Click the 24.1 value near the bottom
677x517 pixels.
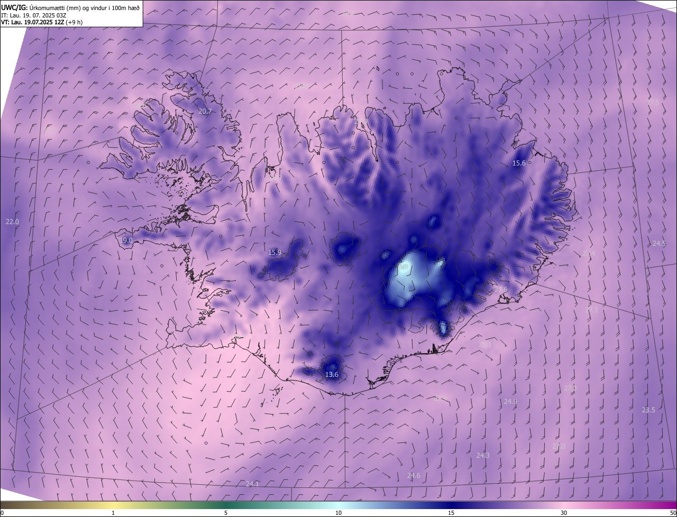point(253,484)
